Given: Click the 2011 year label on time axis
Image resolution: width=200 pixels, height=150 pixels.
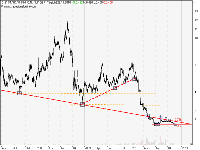Looking at the screenshot, I should point(185,148).
